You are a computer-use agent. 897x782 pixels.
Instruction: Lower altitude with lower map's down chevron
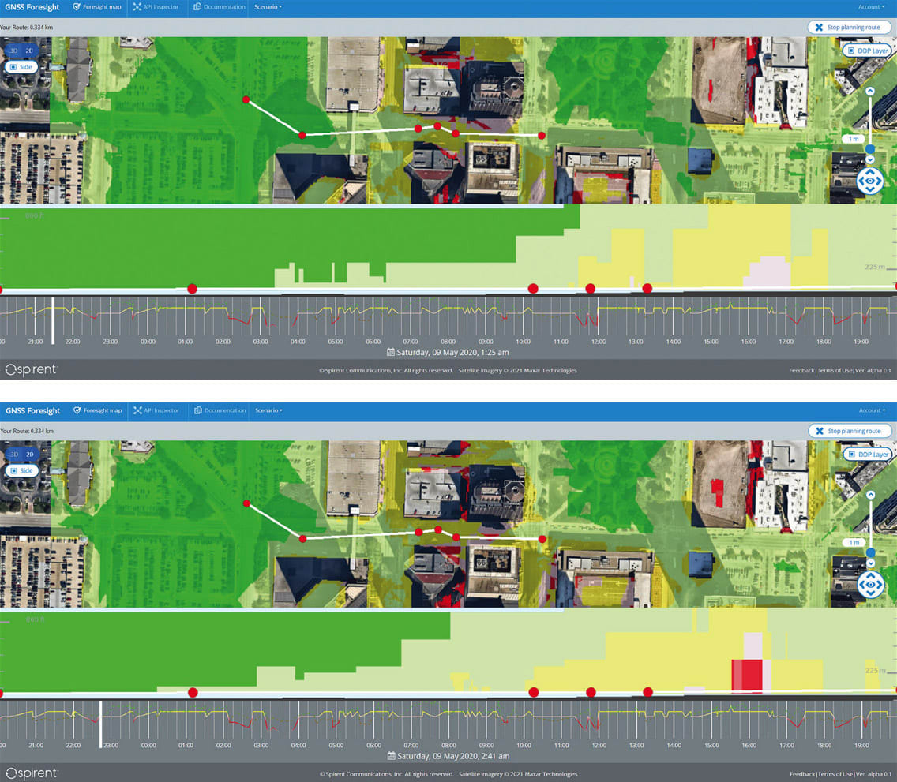pyautogui.click(x=871, y=563)
